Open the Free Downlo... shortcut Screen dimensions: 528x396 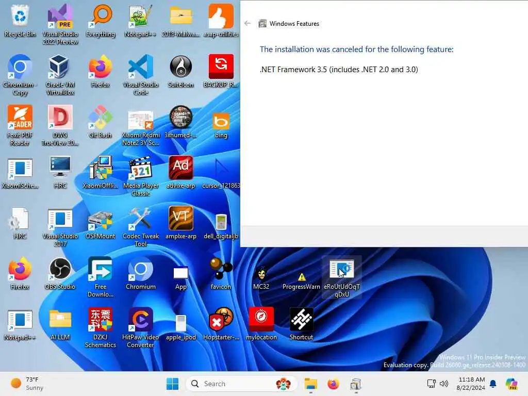pyautogui.click(x=101, y=277)
